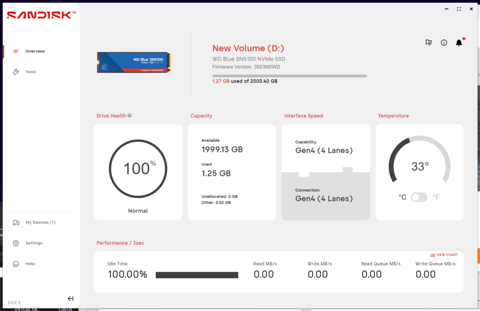Click the °F unit label
Viewport: 480px width, 311px height.
click(436, 197)
